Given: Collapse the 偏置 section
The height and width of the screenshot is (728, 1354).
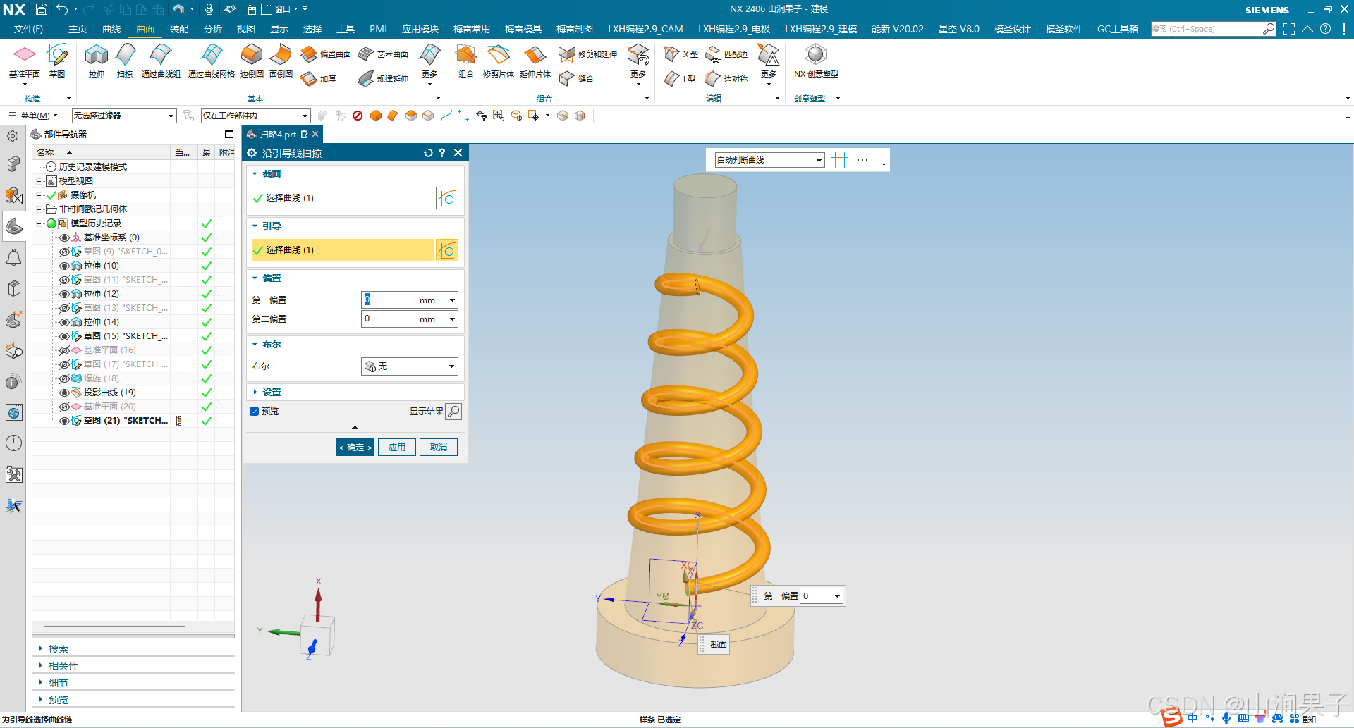Looking at the screenshot, I should [x=271, y=278].
